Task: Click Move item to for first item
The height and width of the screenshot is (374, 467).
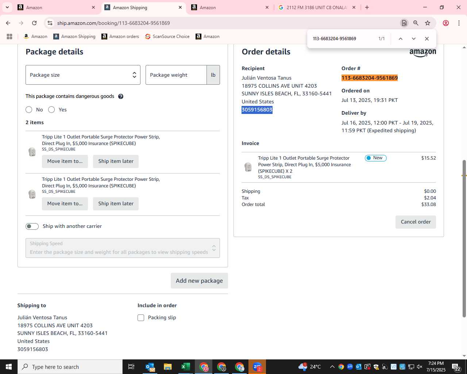Action: (x=65, y=161)
